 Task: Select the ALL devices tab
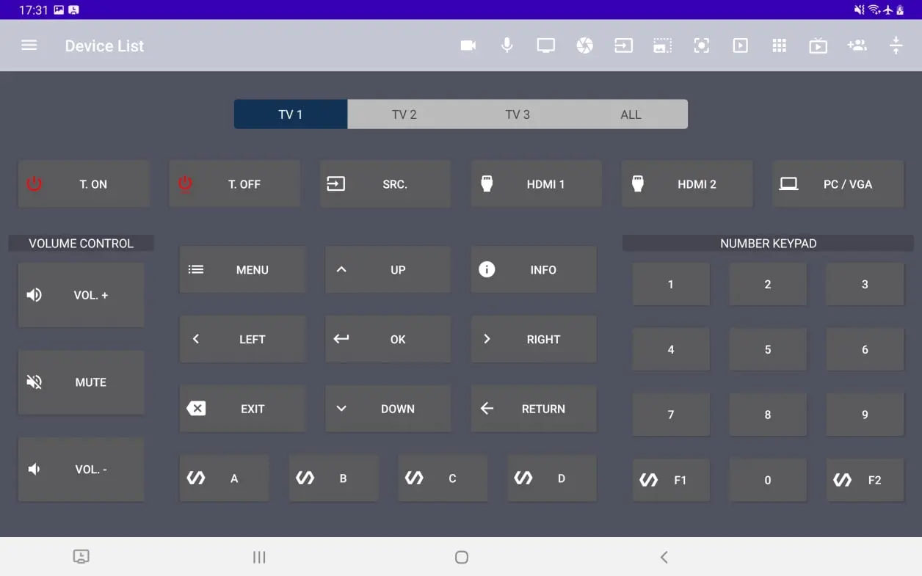[x=631, y=114]
